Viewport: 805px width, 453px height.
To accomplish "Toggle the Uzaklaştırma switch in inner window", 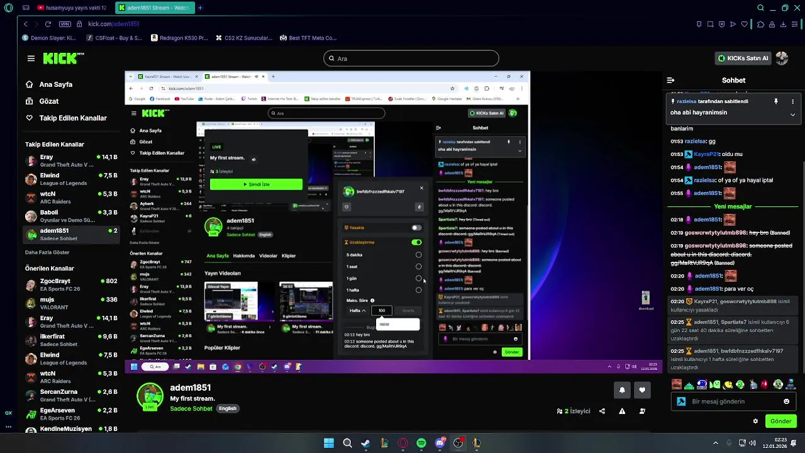I will pos(416,242).
